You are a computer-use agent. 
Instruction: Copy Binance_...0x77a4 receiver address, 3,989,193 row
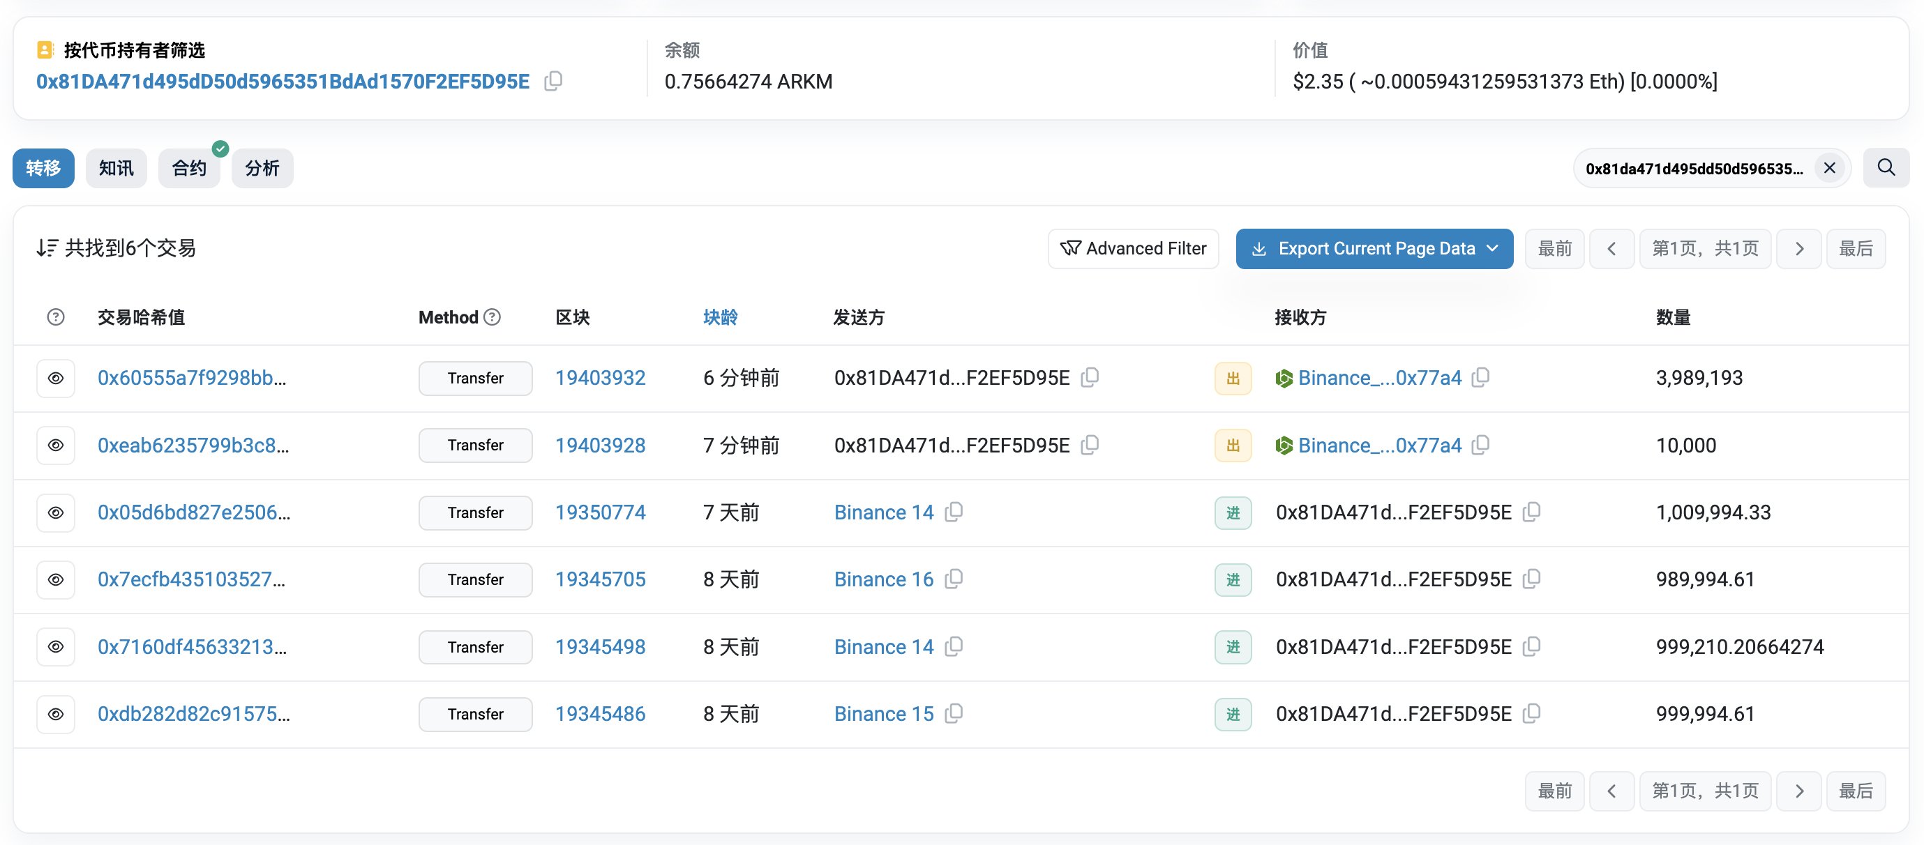(x=1481, y=377)
